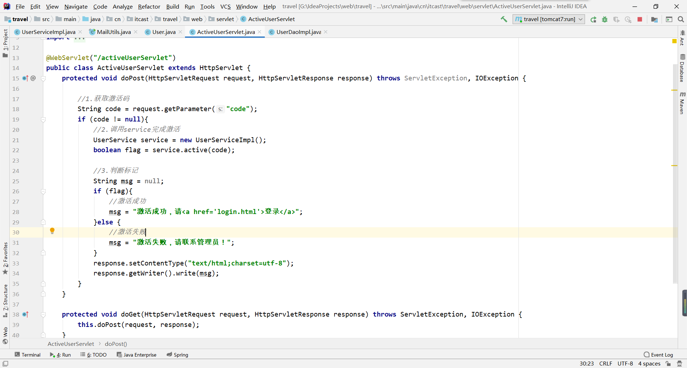This screenshot has height=368, width=687.
Task: Change CRLF line separator in status bar
Action: tap(605, 364)
